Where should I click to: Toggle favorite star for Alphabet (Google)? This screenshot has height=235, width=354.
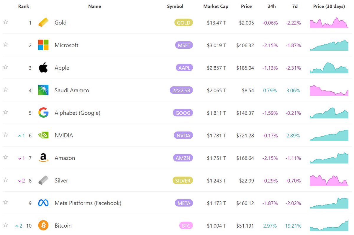pos(6,112)
